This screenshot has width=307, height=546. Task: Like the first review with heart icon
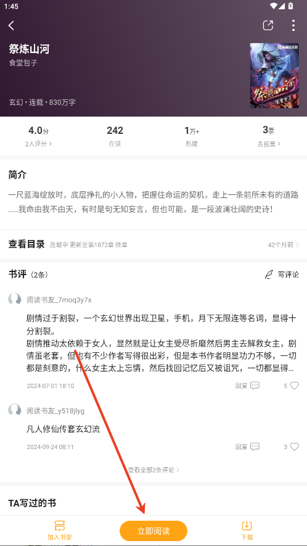[295, 386]
